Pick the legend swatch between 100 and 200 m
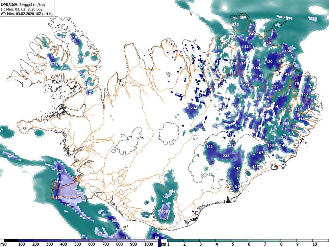 [25, 240]
